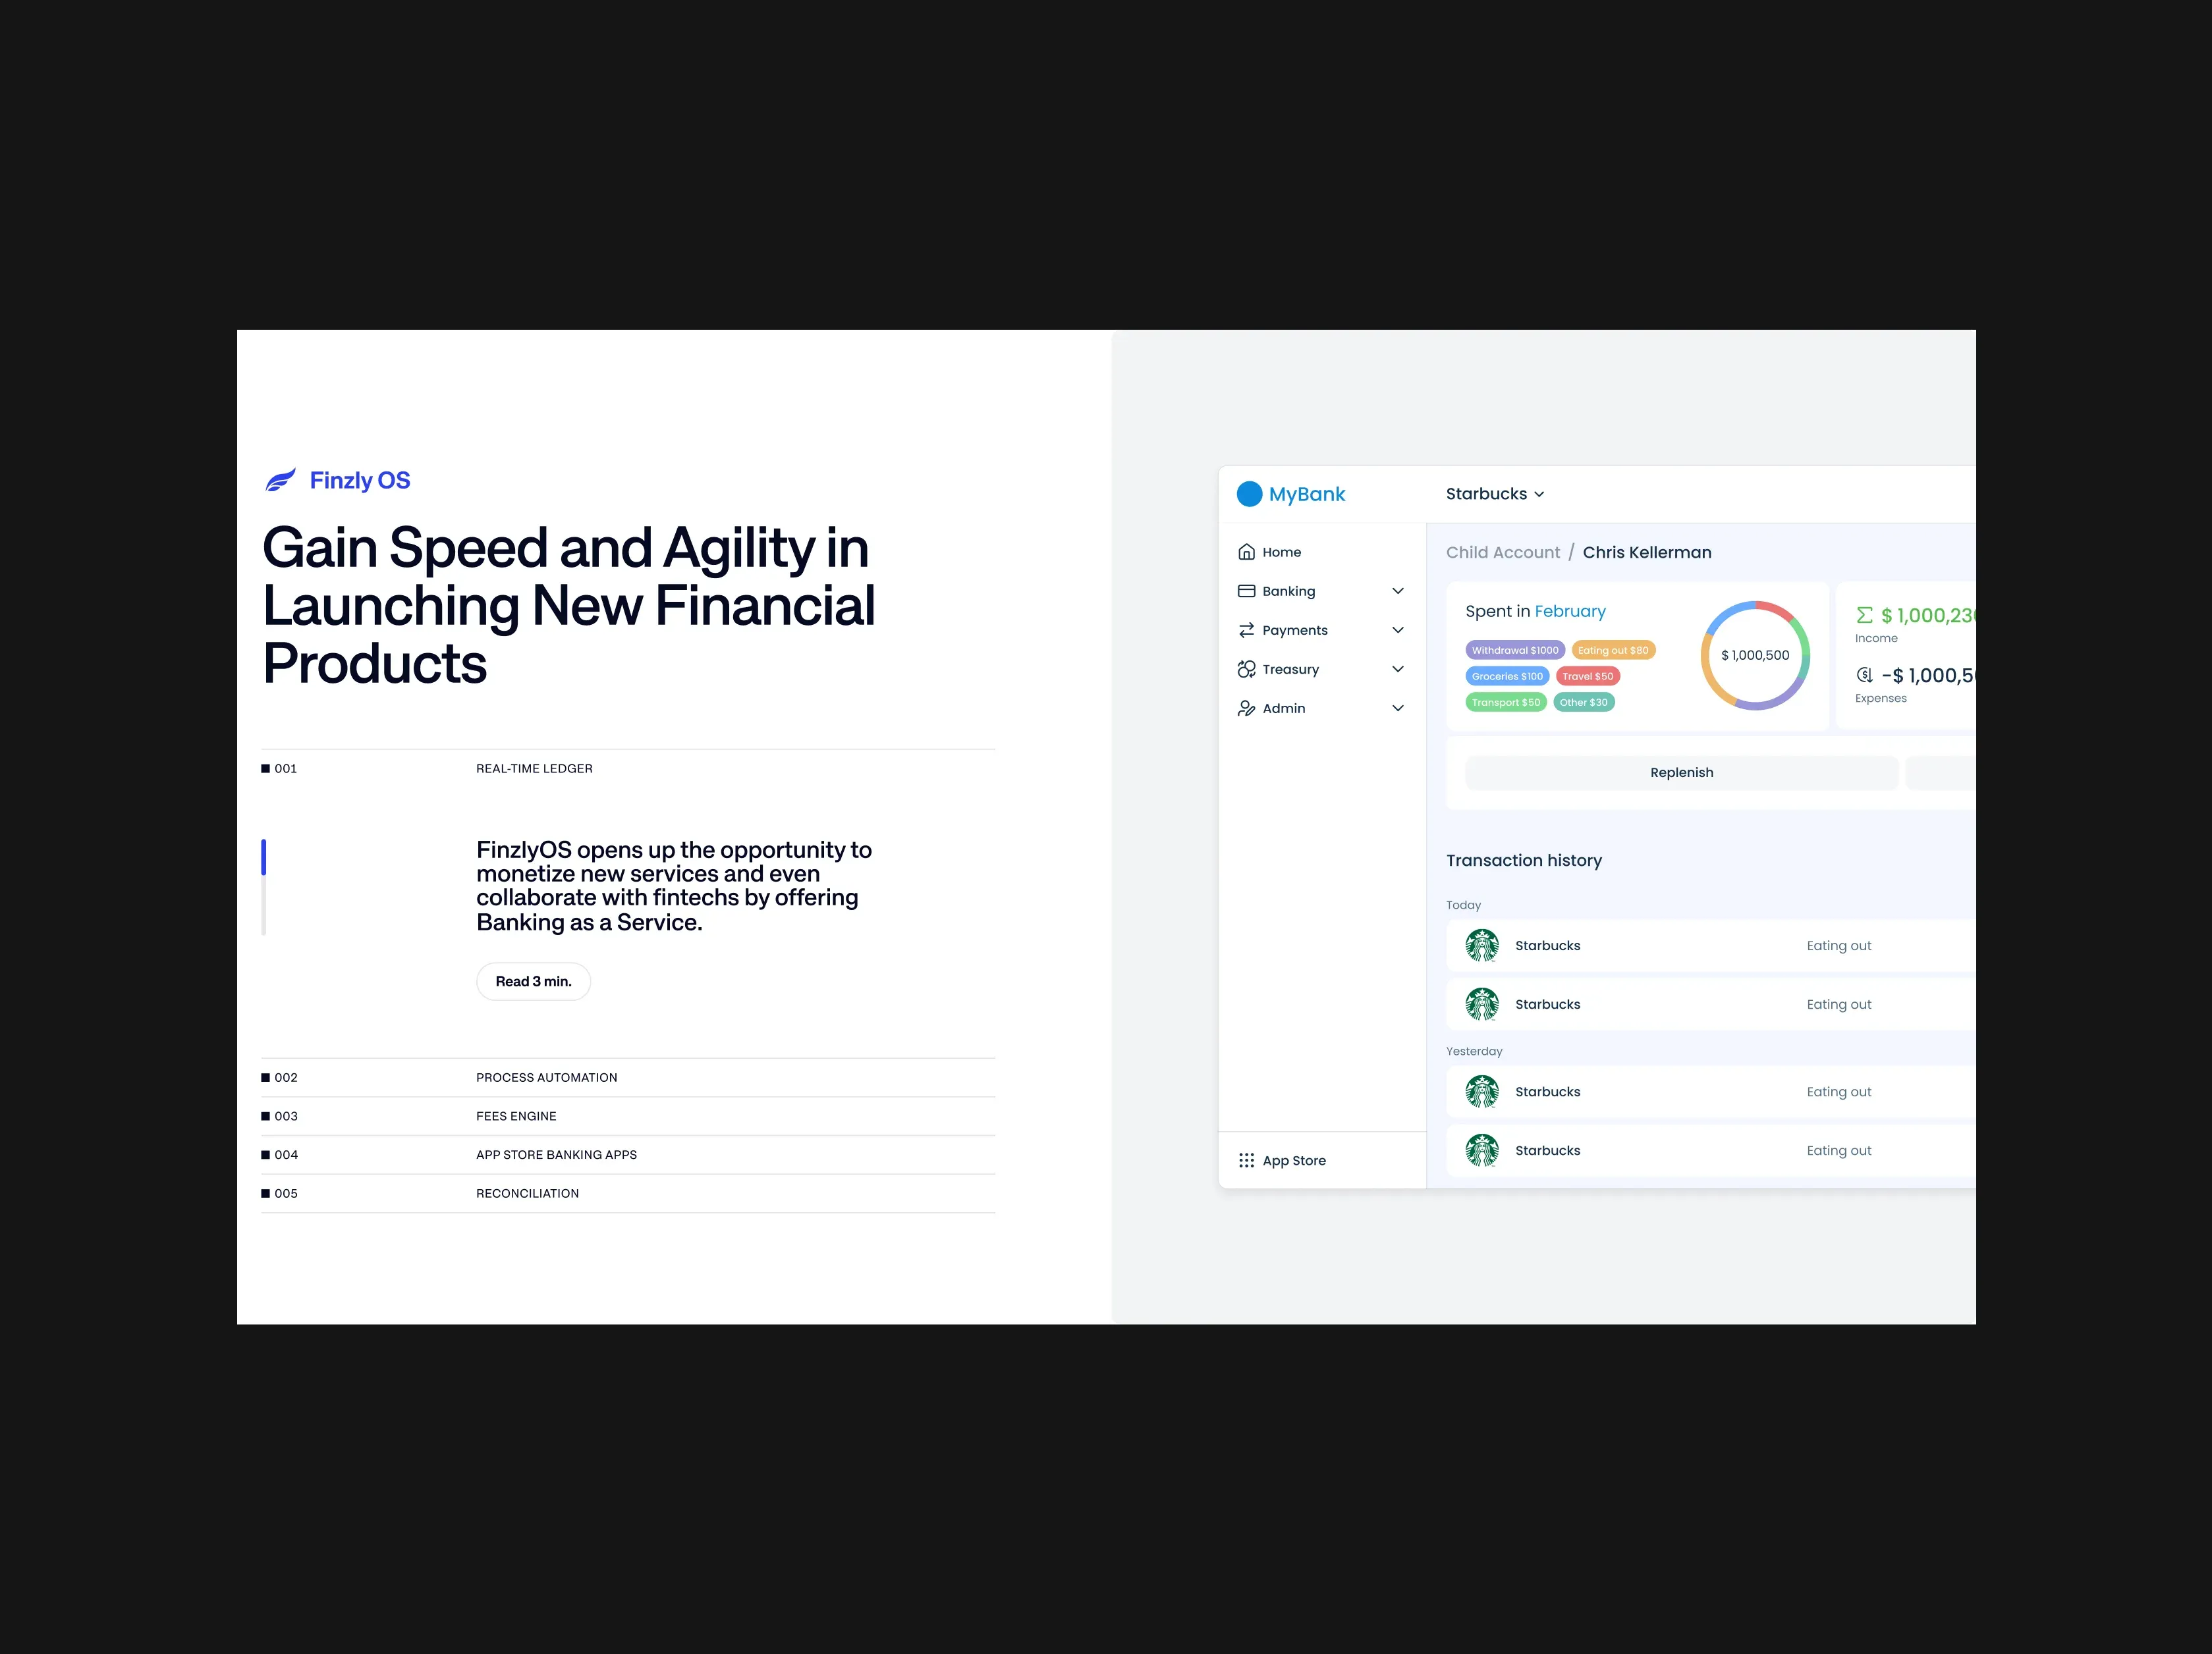Select 002 Process Automation item

pos(546,1077)
